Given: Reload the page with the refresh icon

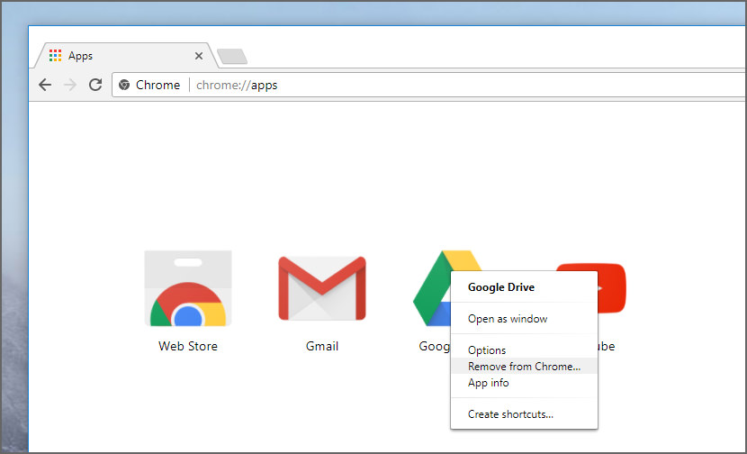Looking at the screenshot, I should [95, 85].
